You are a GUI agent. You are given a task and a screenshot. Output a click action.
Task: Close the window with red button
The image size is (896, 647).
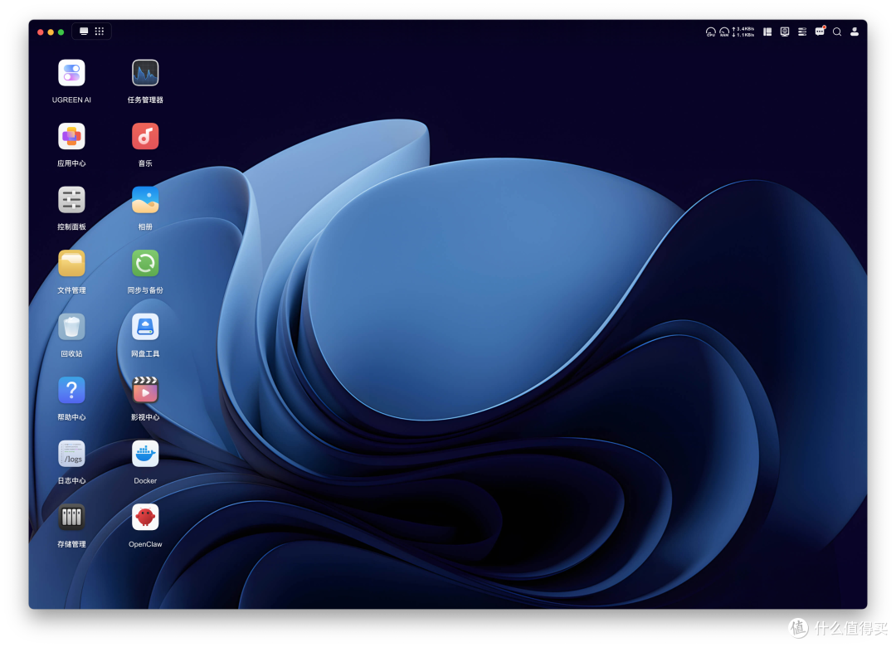[x=41, y=32]
